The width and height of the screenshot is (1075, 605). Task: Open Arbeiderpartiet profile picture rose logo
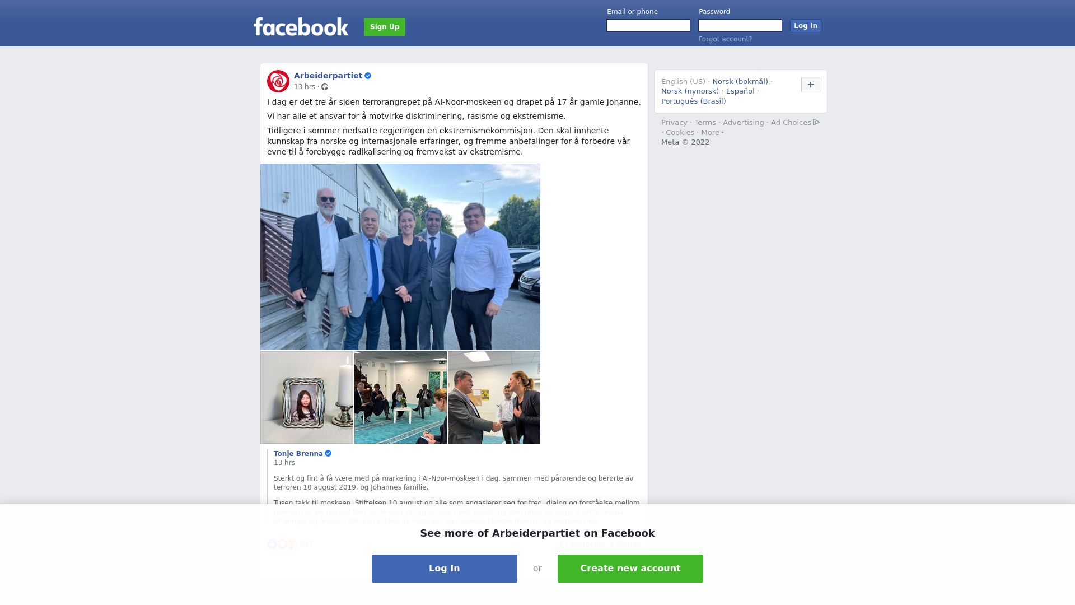pyautogui.click(x=278, y=81)
